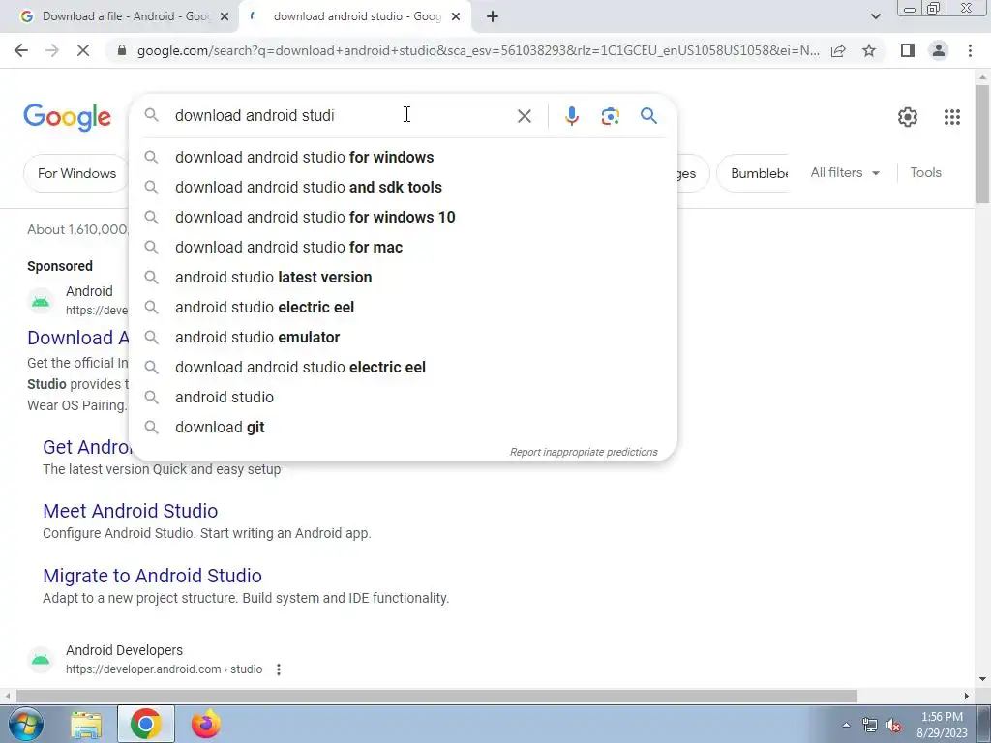Screen dimensions: 991x743
Task: Choose 'download git' suggestion
Action: pyautogui.click(x=403, y=427)
